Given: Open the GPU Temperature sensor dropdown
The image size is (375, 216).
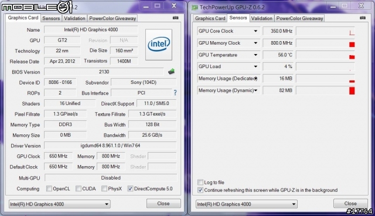Looking at the screenshot, I should [x=255, y=55].
